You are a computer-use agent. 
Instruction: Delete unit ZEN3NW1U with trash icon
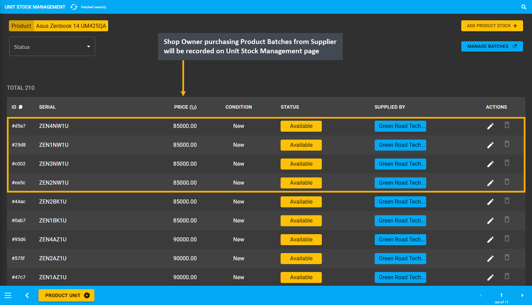coord(507,163)
